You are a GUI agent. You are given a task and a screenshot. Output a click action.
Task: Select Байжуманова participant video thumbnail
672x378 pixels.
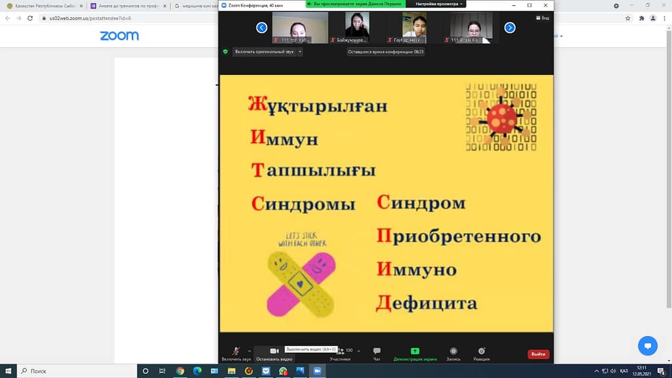tap(357, 28)
